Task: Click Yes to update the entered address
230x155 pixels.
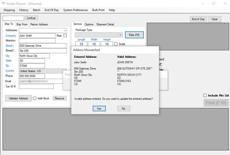Action: tap(99, 109)
